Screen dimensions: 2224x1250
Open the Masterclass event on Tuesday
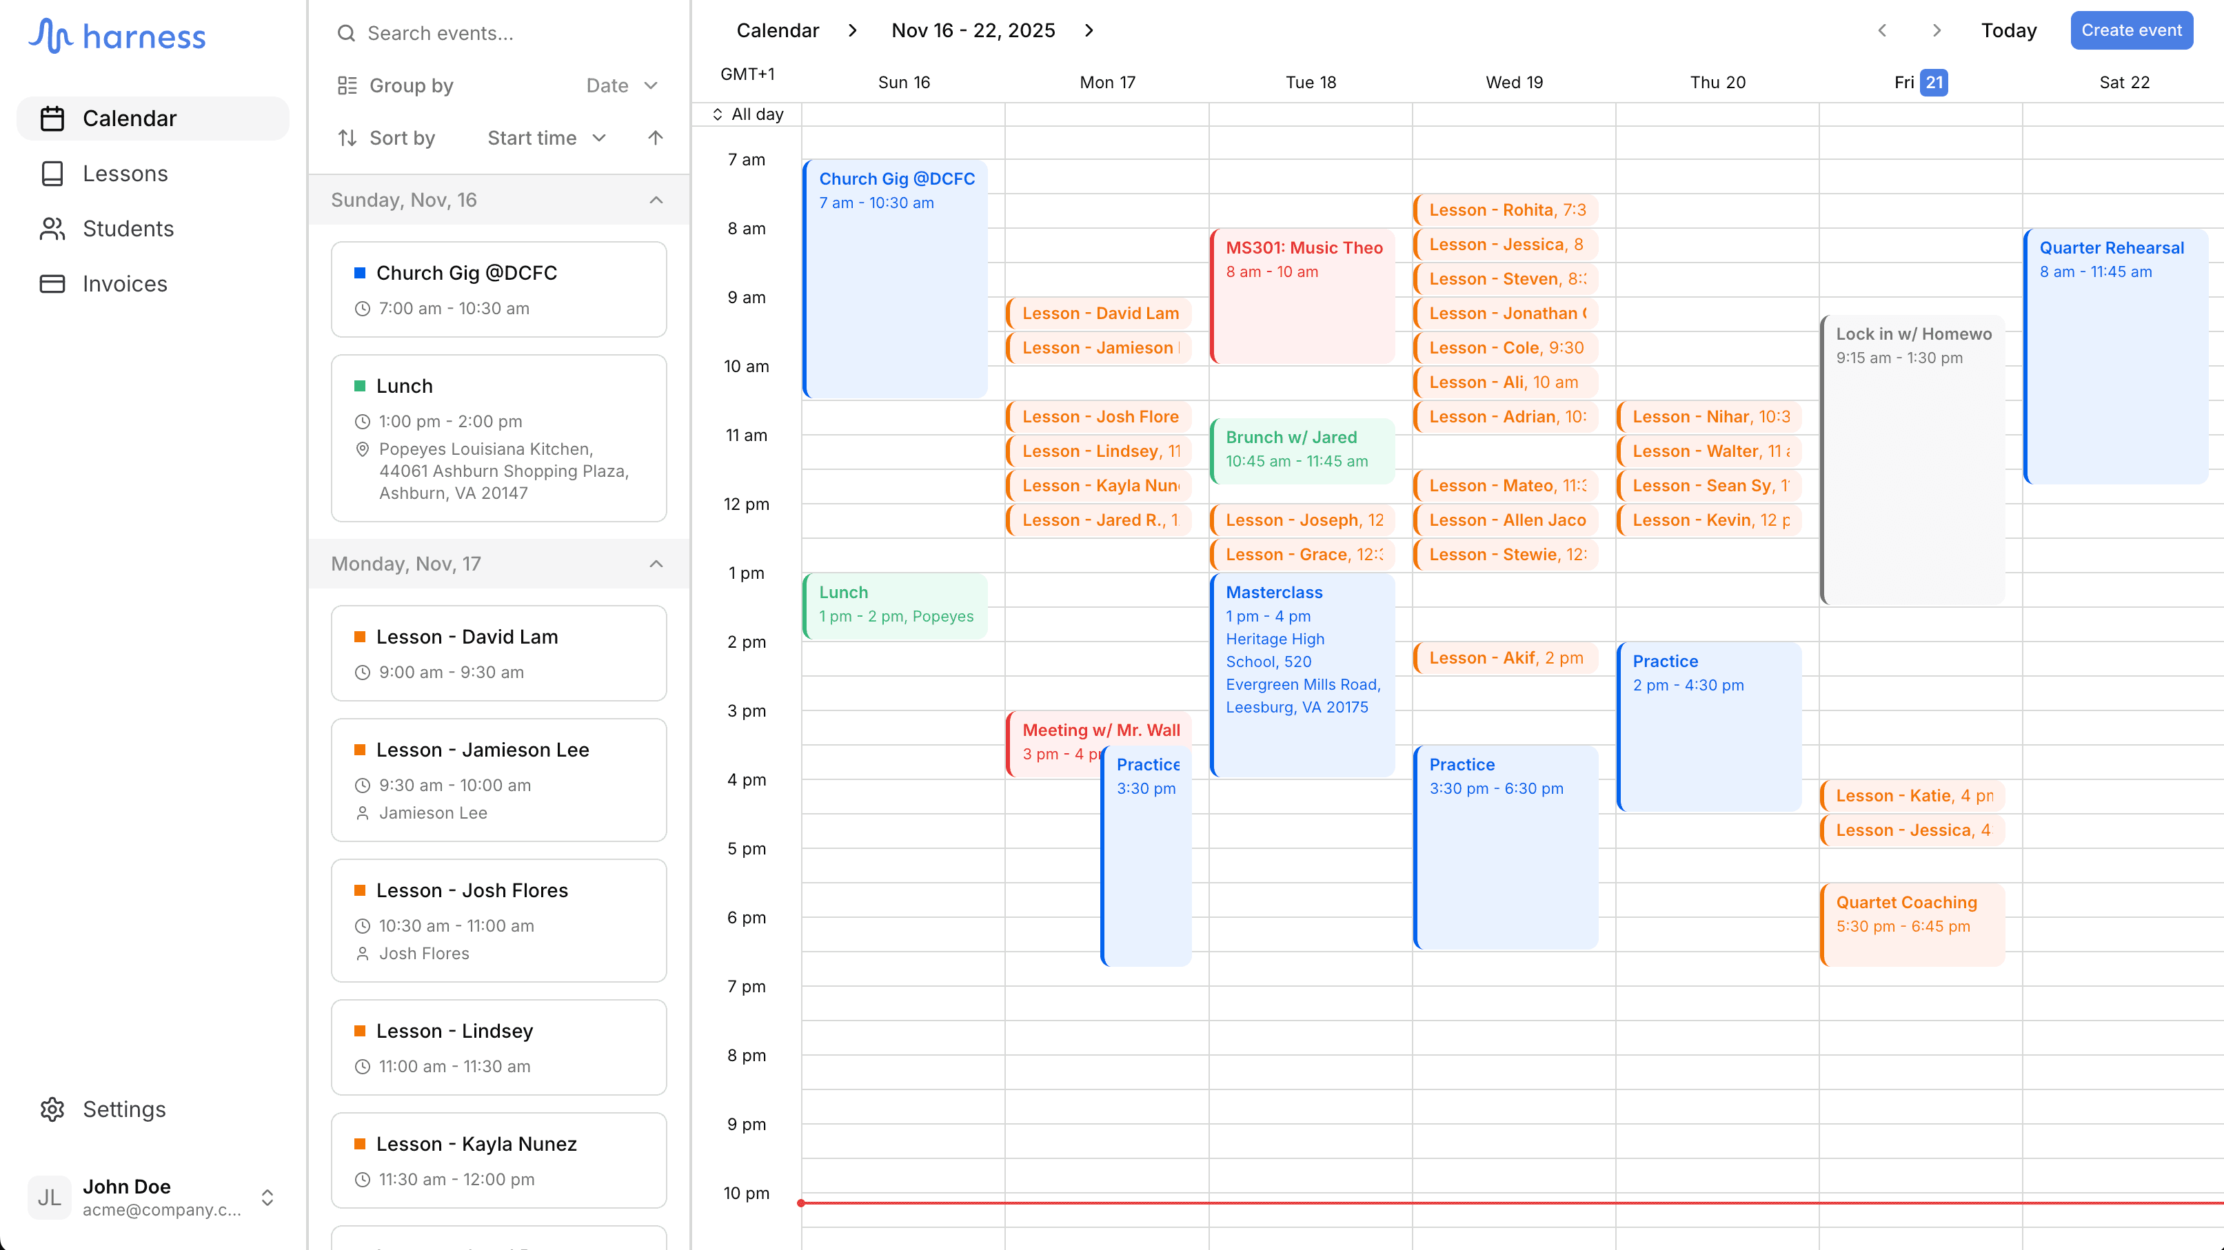[x=1302, y=673]
